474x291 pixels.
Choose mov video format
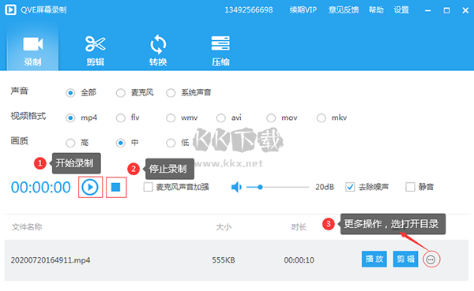click(x=271, y=118)
